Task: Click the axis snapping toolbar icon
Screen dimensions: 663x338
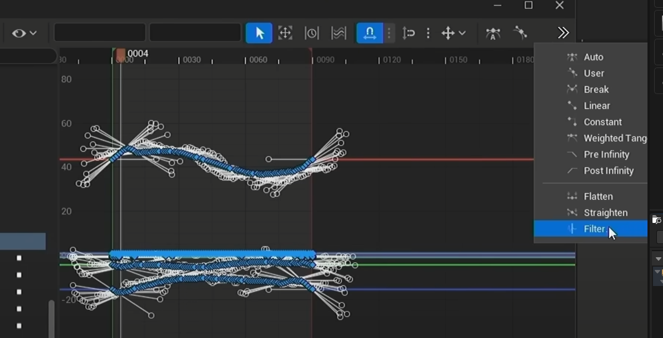Action: [x=408, y=33]
